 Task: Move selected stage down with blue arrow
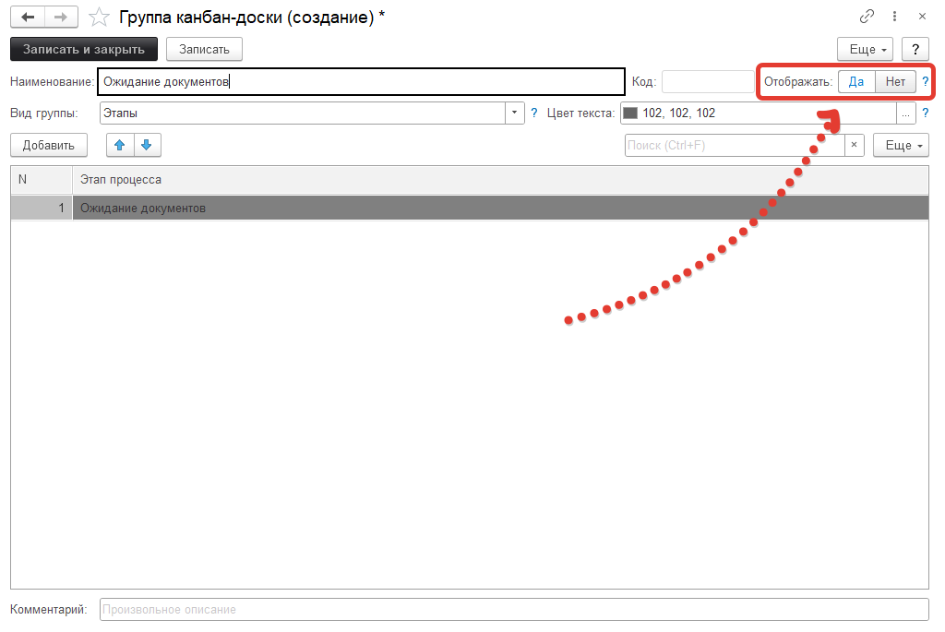[x=147, y=145]
